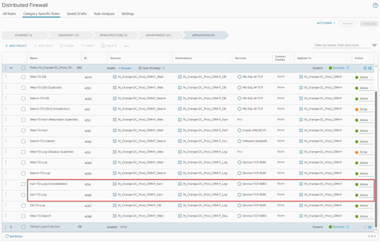380x242 pixels.
Task: Open three-dot menu for Kart-TO-Log-(Consolidation) rule
Action: (x=6, y=184)
